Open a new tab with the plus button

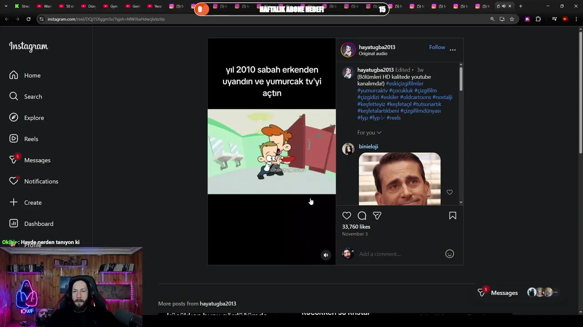point(521,6)
